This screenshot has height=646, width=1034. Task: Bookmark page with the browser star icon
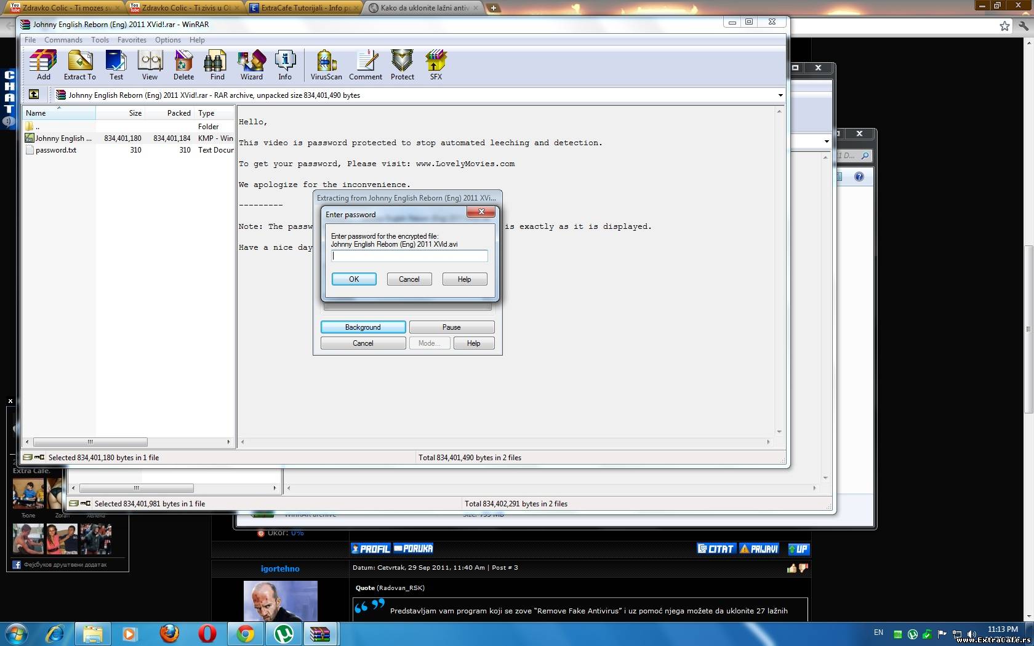point(1004,26)
